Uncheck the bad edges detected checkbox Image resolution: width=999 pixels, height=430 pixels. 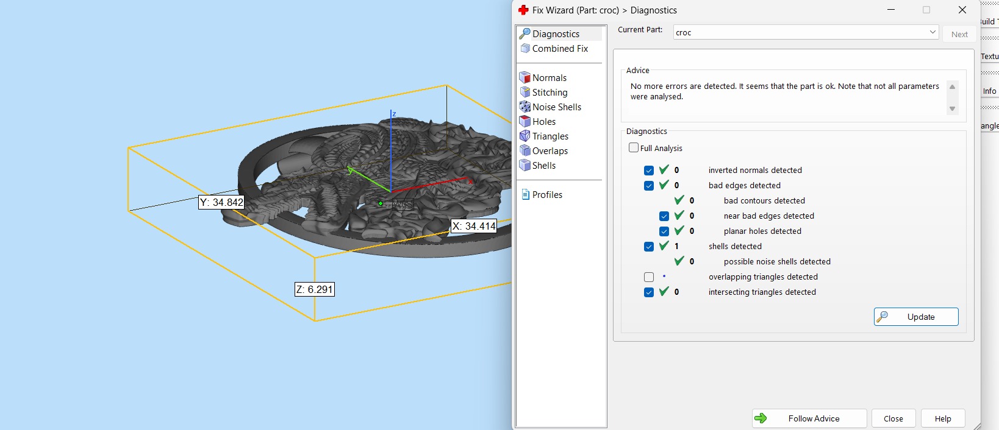[649, 186]
